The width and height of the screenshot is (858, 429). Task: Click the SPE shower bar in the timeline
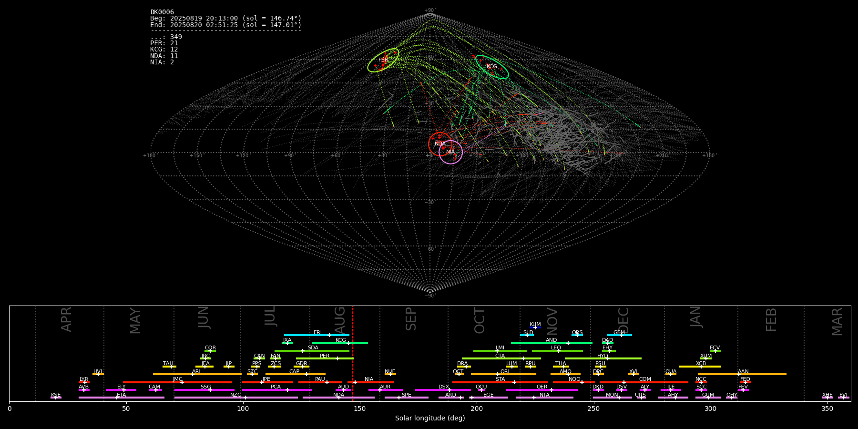tap(407, 398)
